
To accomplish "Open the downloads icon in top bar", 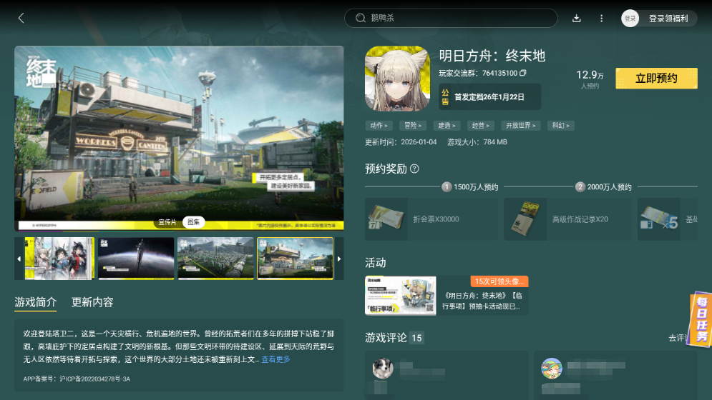I will [x=576, y=18].
